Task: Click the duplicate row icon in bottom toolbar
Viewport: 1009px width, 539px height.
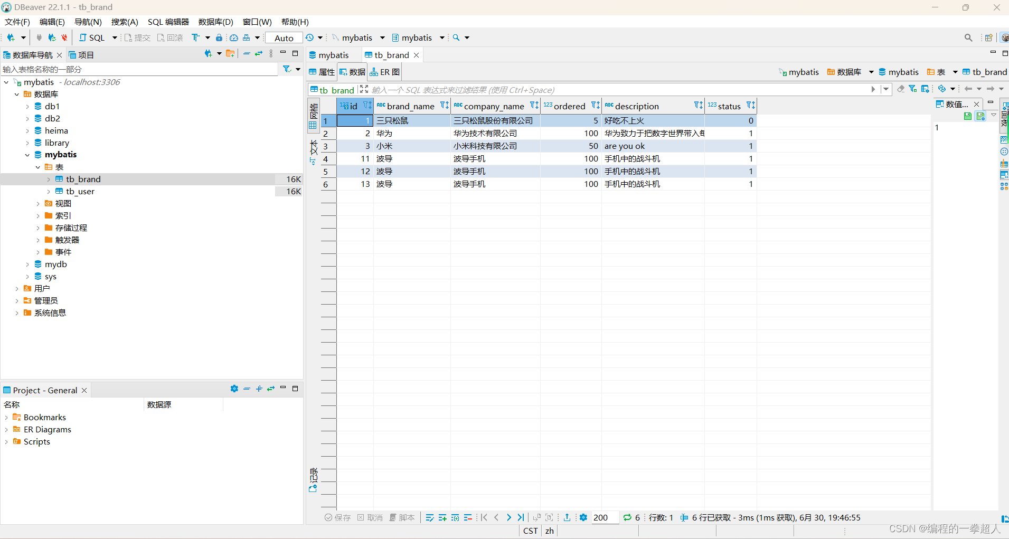Action: 455,517
